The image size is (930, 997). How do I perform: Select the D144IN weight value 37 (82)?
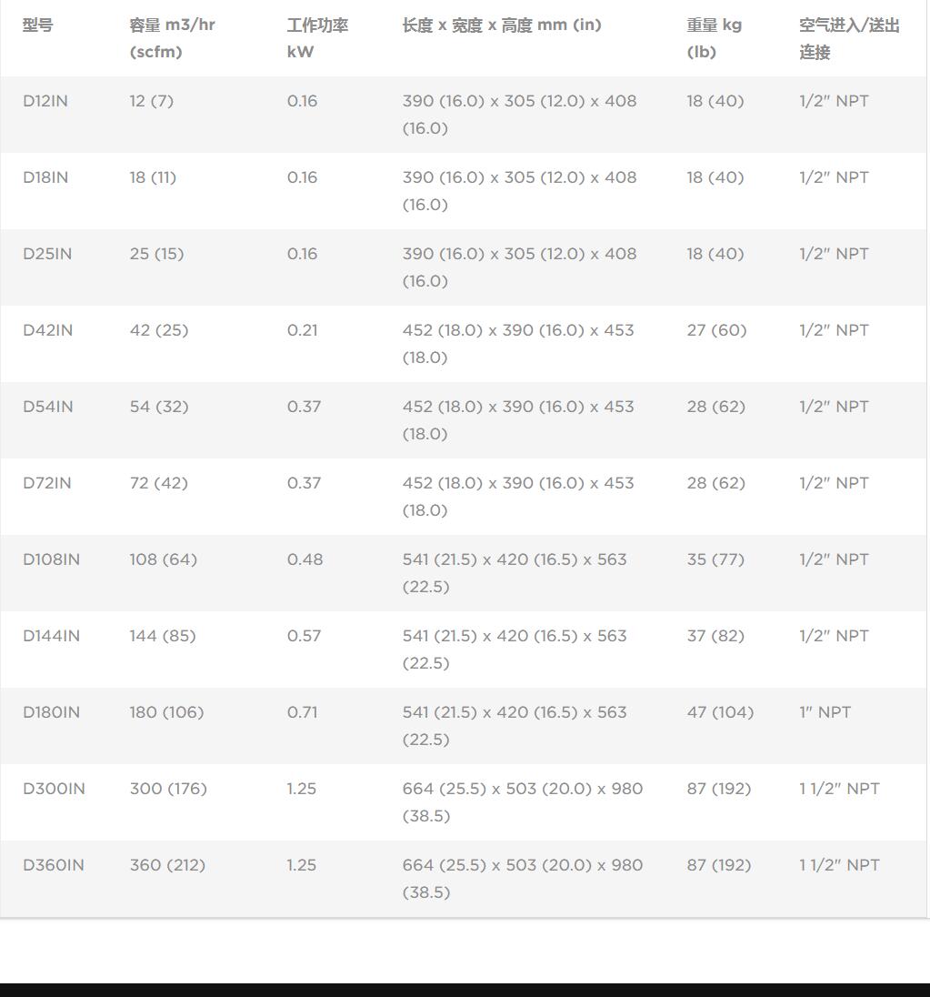715,636
